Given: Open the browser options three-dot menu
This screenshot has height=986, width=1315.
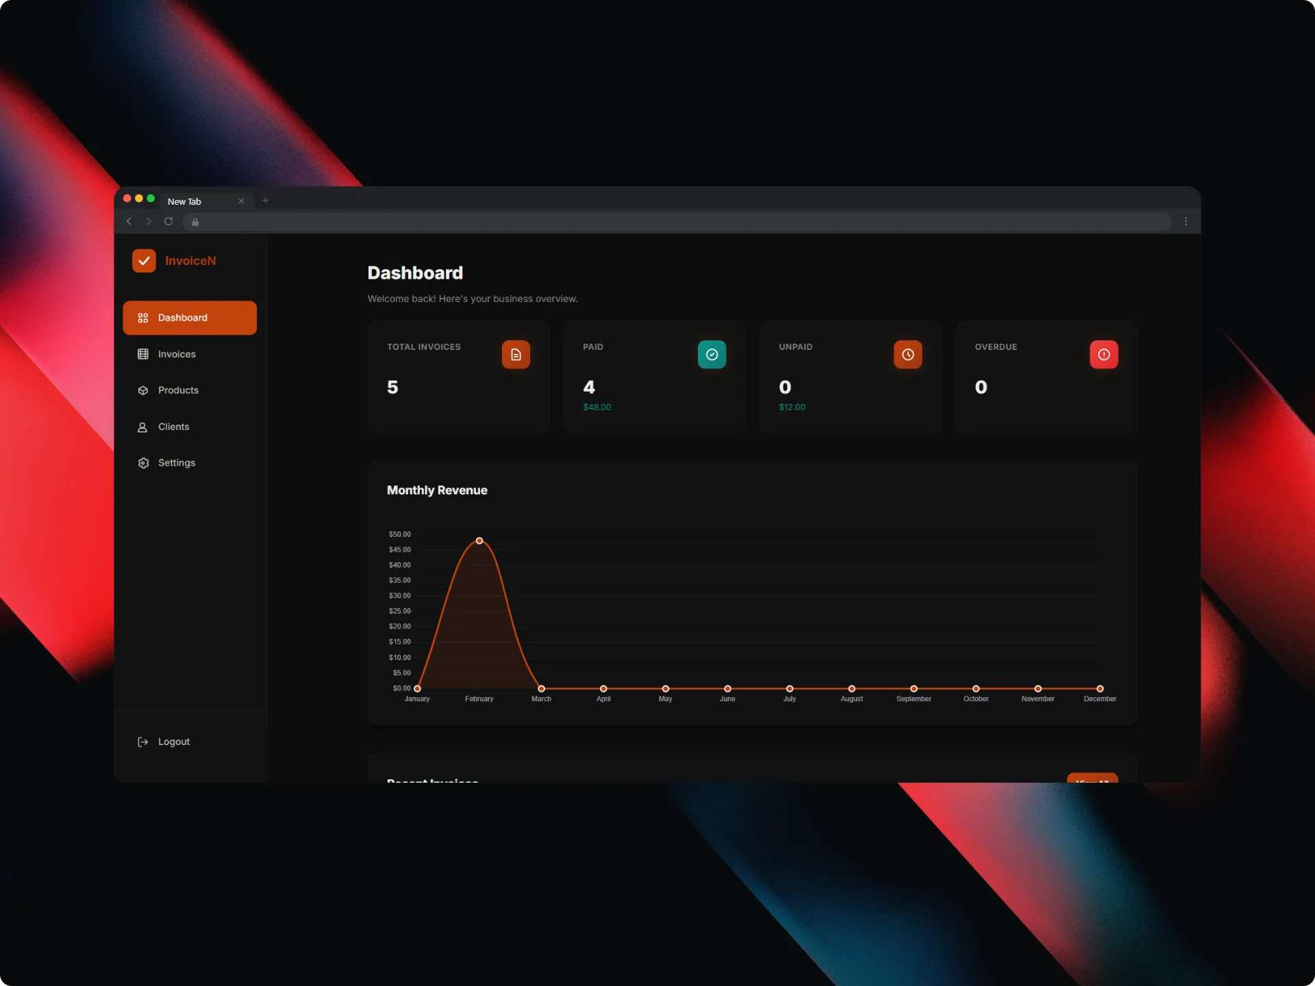Looking at the screenshot, I should [1186, 221].
